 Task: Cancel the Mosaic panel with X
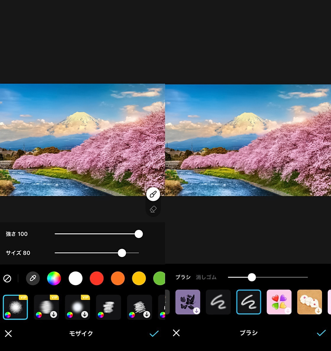pyautogui.click(x=8, y=334)
